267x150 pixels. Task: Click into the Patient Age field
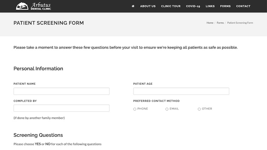[181, 91]
